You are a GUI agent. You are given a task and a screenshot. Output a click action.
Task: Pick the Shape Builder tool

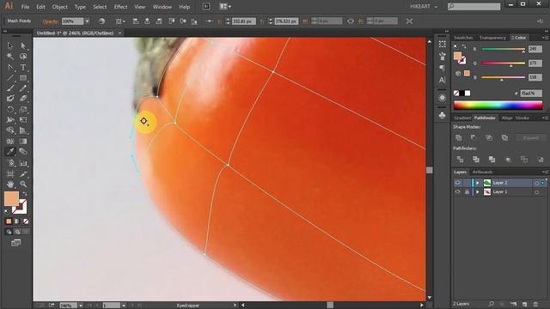[x=10, y=130]
